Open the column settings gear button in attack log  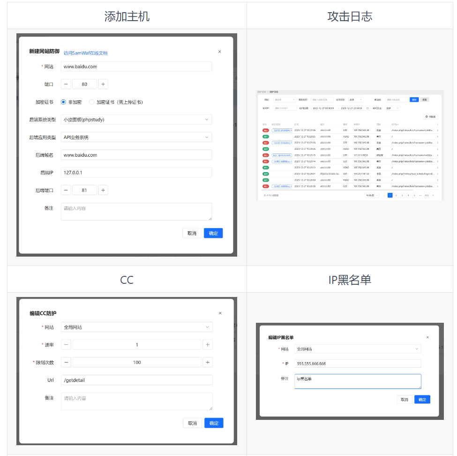click(x=430, y=117)
